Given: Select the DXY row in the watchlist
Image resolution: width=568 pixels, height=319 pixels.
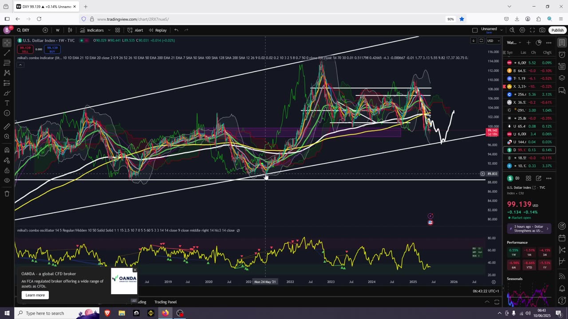Looking at the screenshot, I should [530, 150].
